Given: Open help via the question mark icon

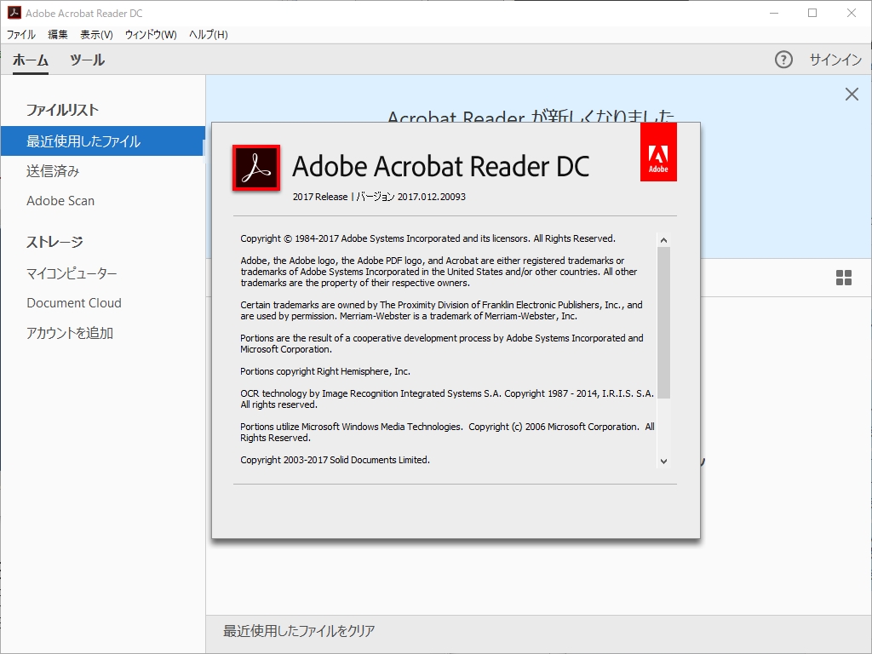Looking at the screenshot, I should pos(783,60).
